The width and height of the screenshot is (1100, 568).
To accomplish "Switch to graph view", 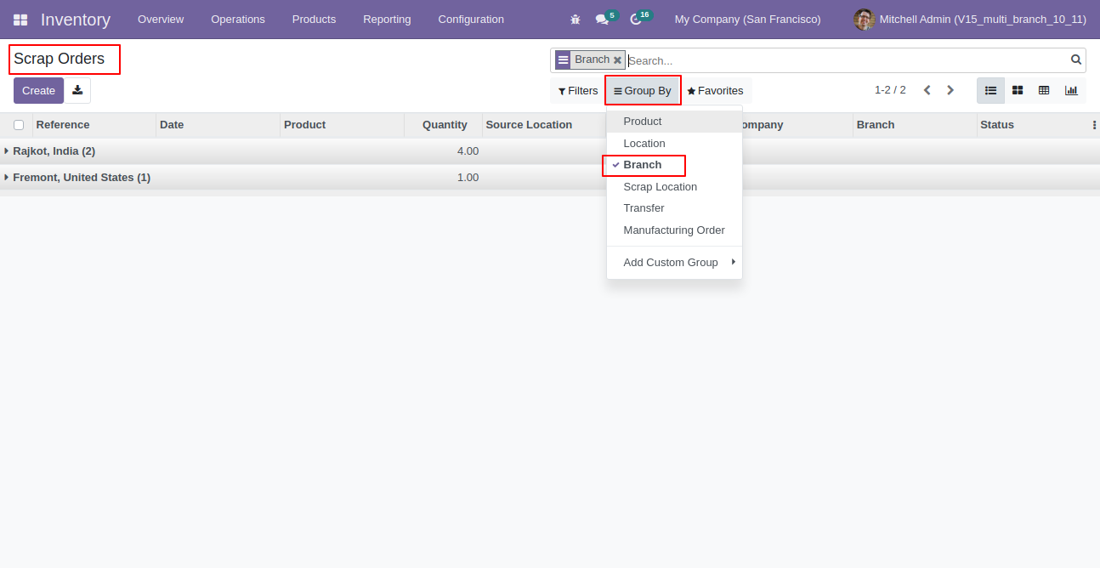I will click(1071, 90).
